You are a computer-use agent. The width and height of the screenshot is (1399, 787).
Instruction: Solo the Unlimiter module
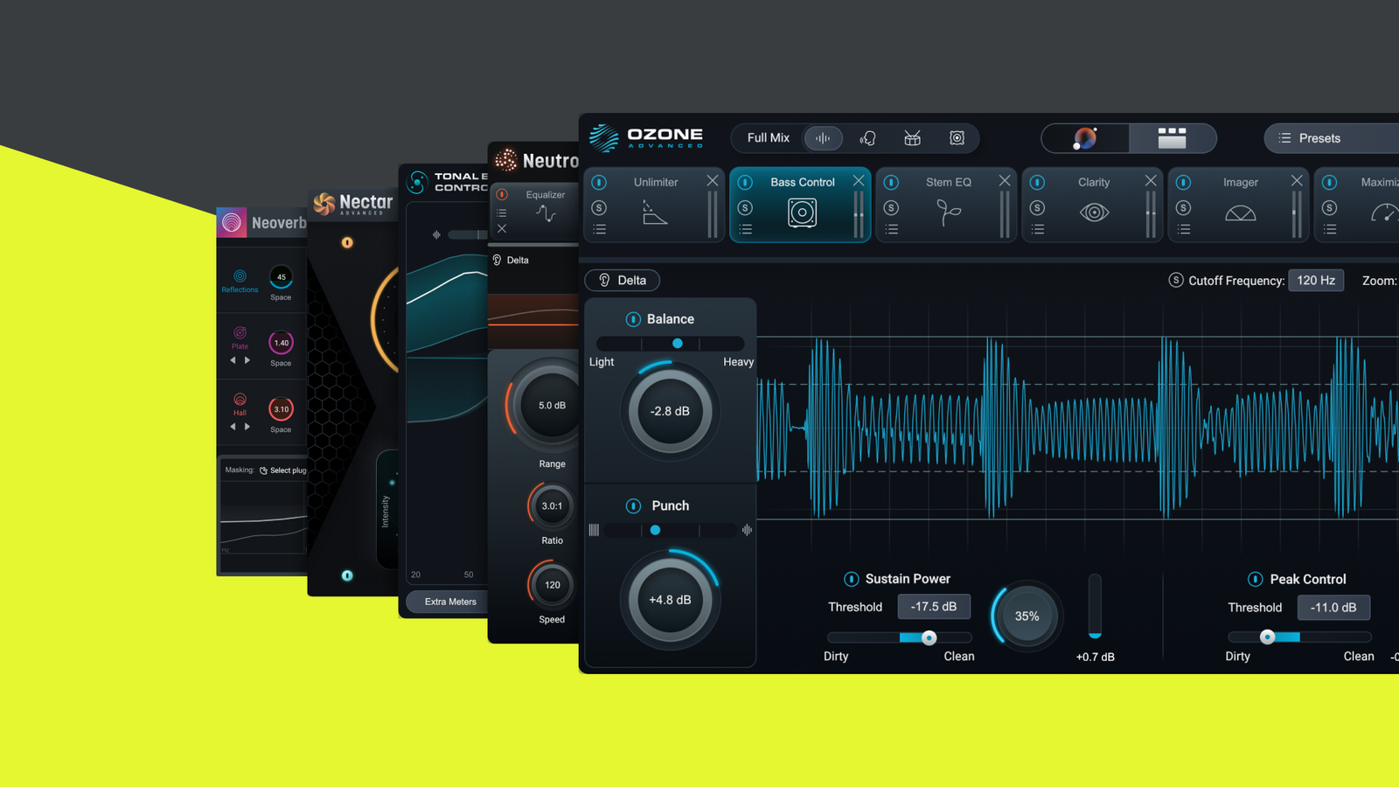tap(599, 208)
